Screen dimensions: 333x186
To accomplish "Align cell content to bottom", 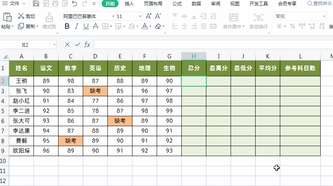I will coord(194,16).
